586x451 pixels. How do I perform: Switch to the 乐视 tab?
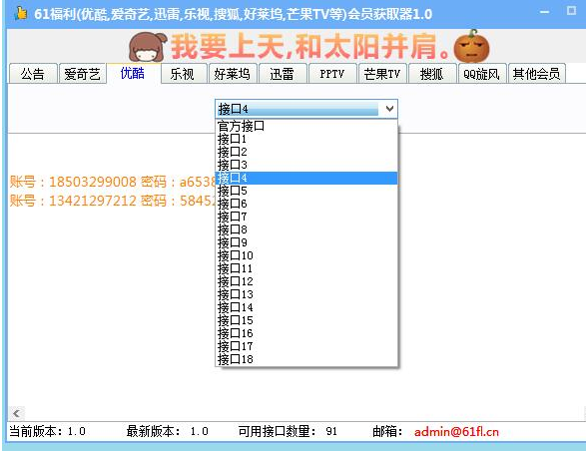pos(183,74)
